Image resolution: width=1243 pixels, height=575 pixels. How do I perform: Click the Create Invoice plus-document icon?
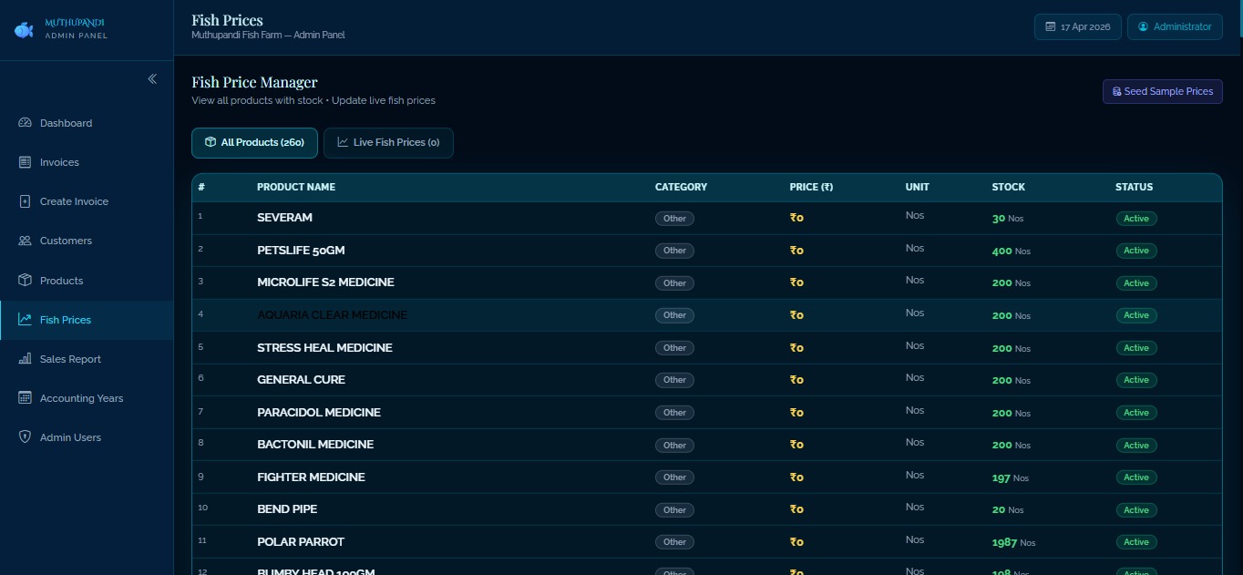click(x=25, y=201)
